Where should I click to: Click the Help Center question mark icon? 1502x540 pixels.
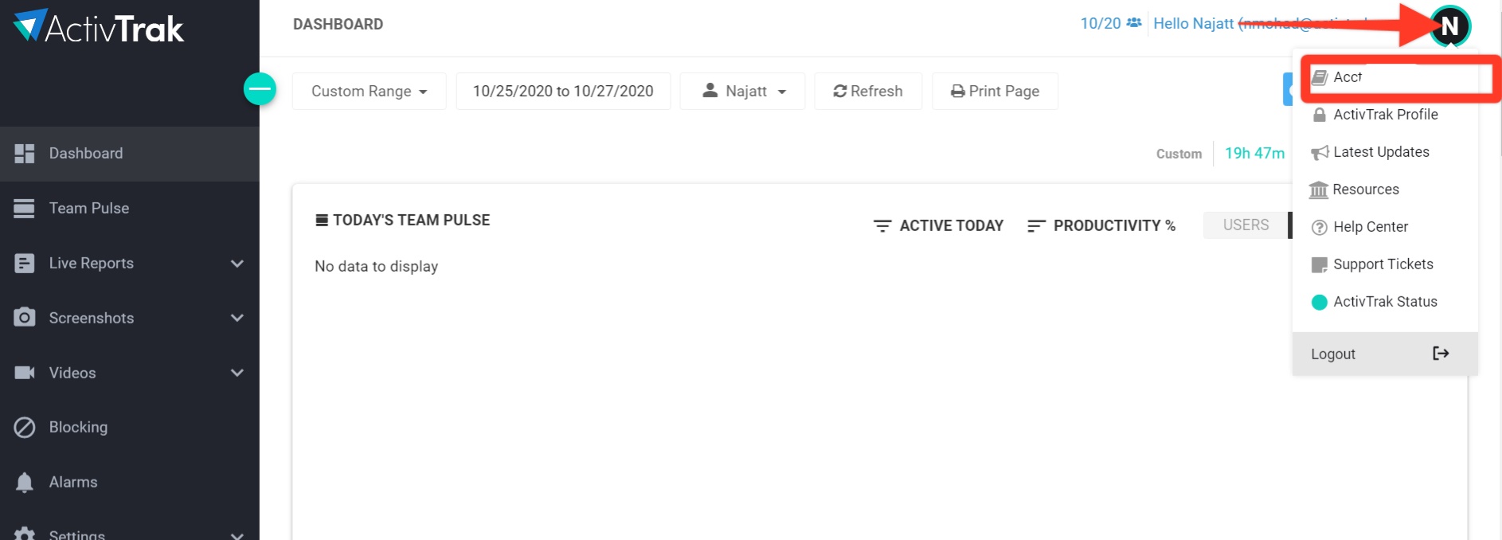[1319, 227]
